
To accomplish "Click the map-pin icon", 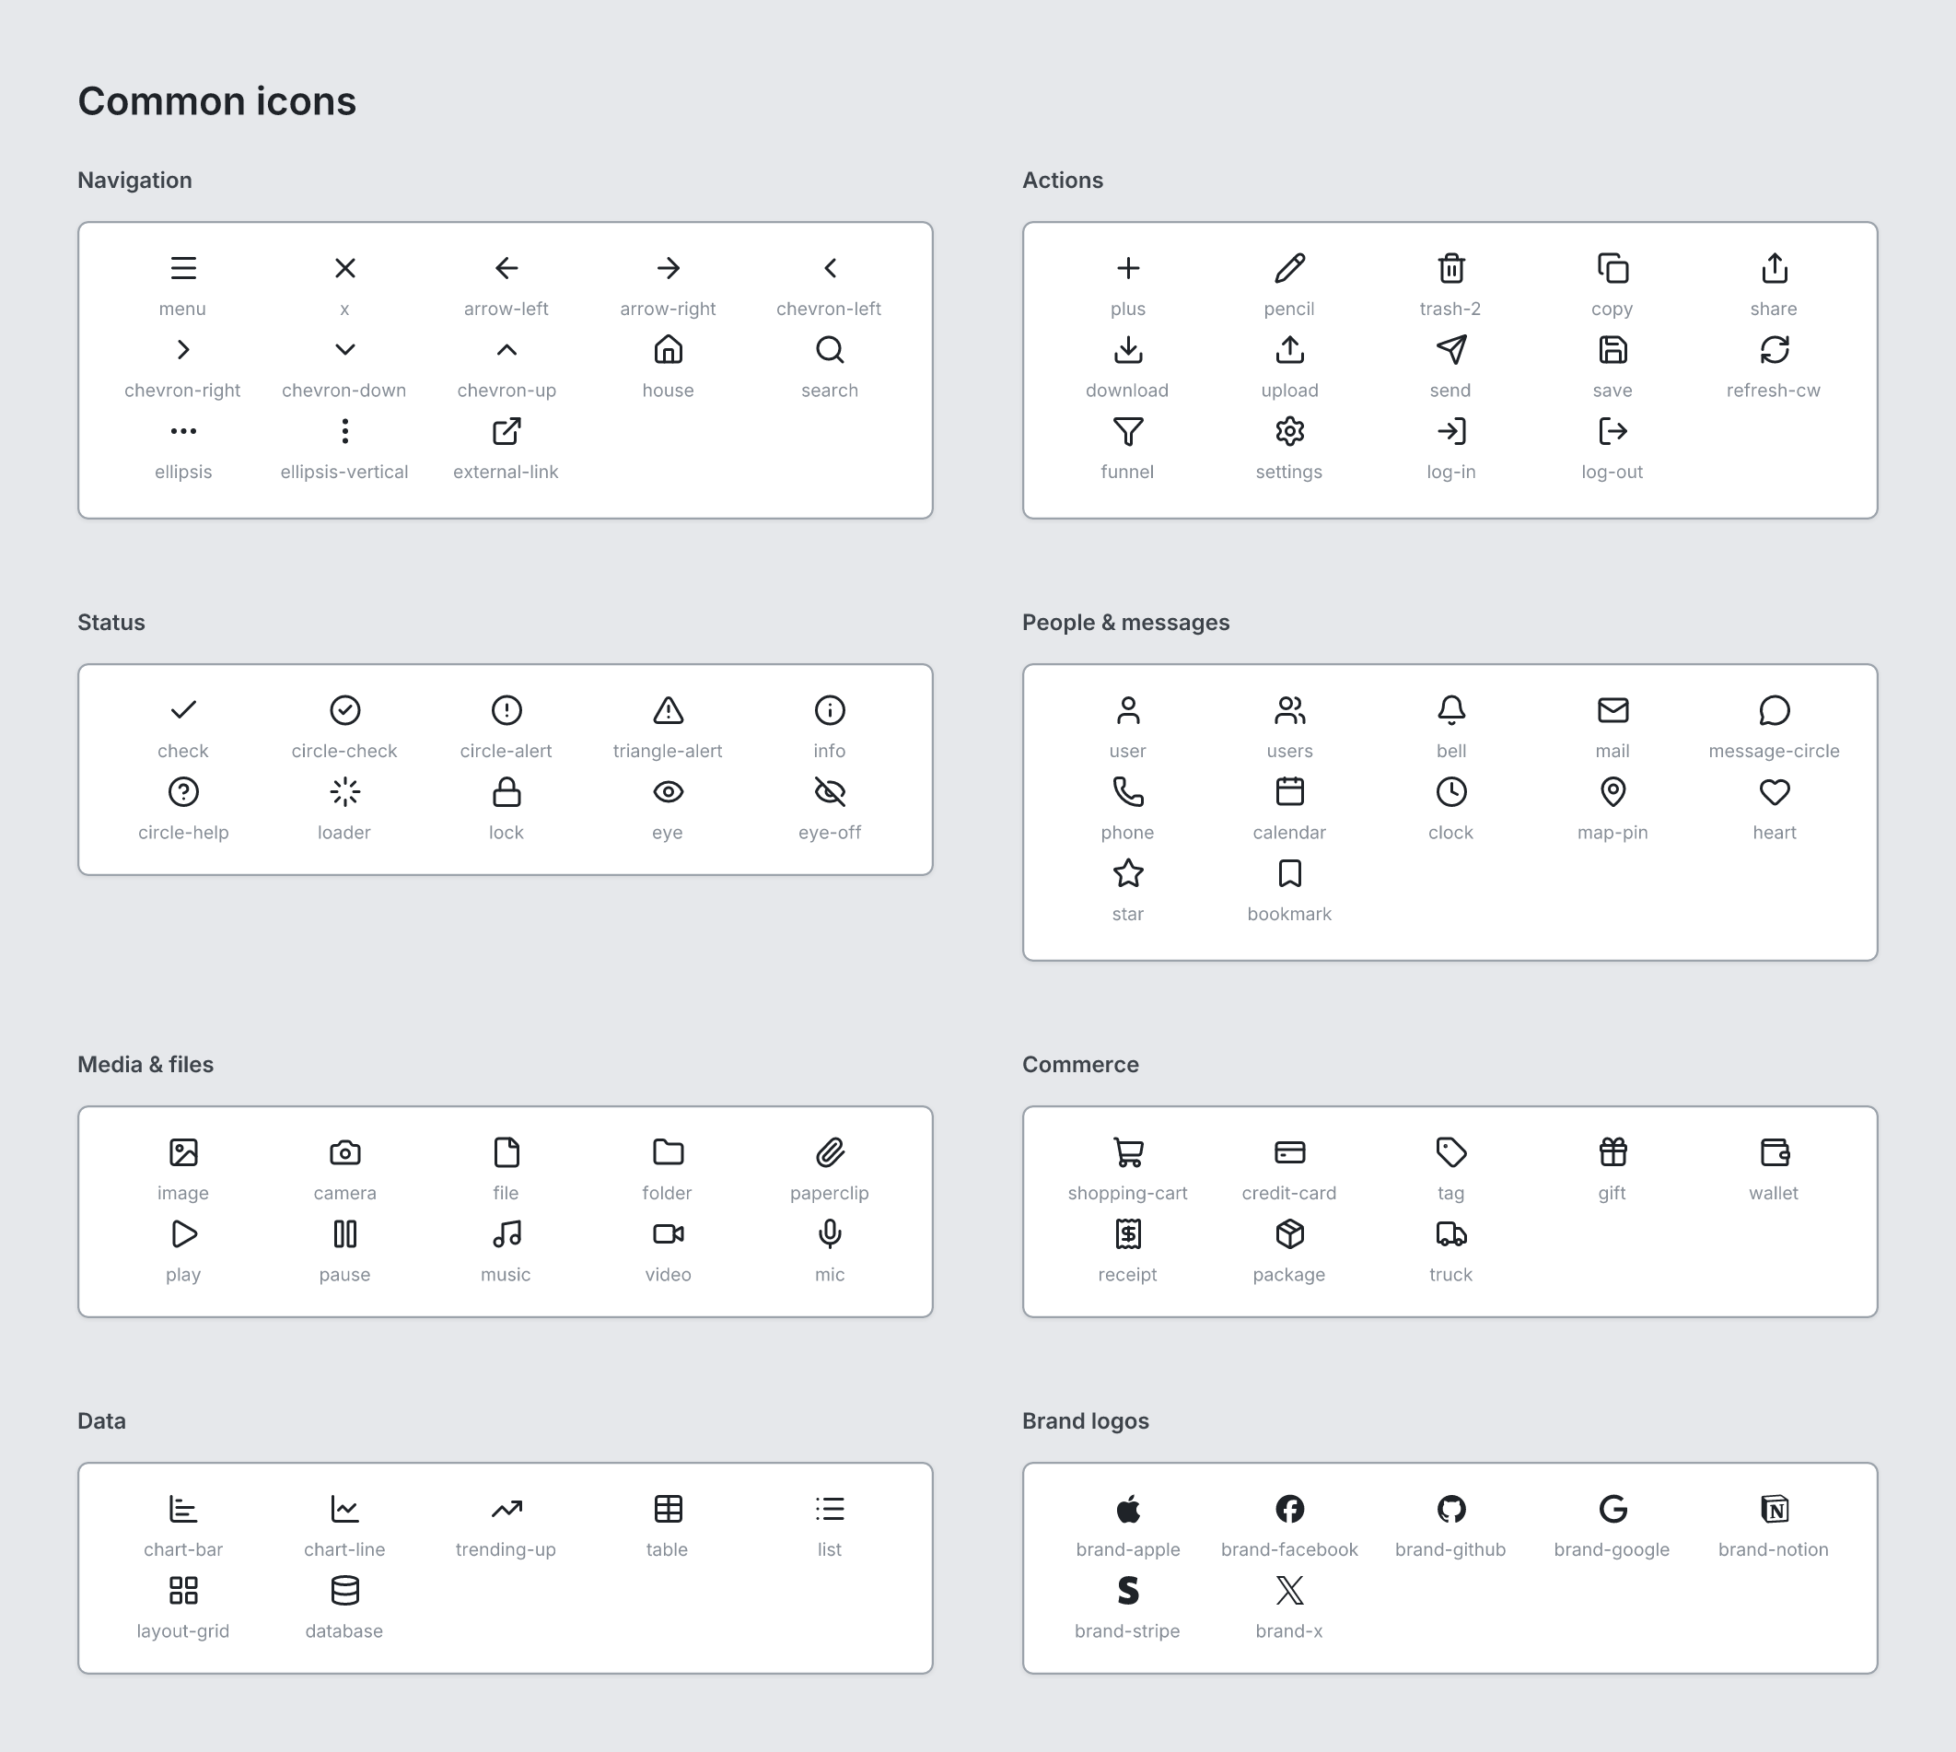I will (x=1613, y=792).
